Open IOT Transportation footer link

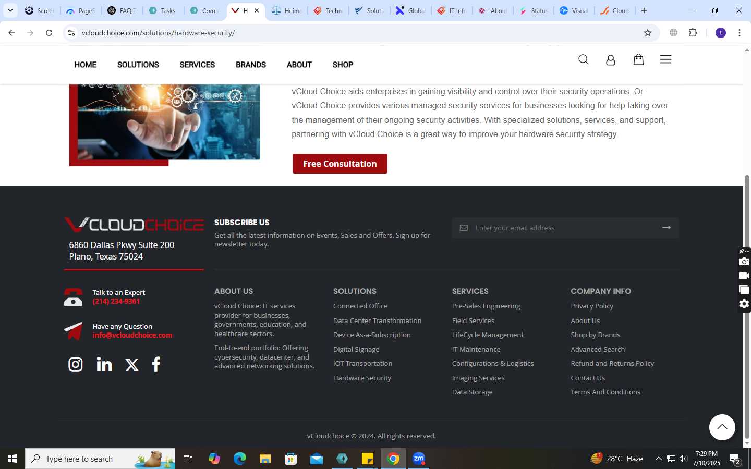(362, 363)
